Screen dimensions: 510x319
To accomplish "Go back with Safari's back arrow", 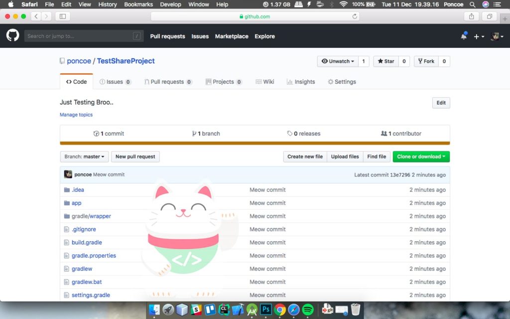I will [36, 16].
